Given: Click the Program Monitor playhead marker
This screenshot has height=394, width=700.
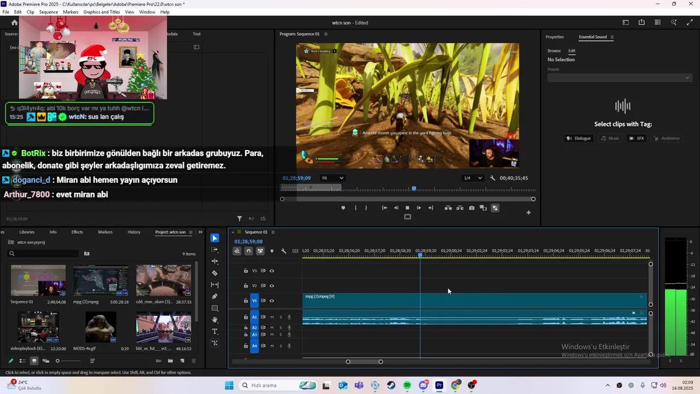Looking at the screenshot, I should pyautogui.click(x=414, y=189).
